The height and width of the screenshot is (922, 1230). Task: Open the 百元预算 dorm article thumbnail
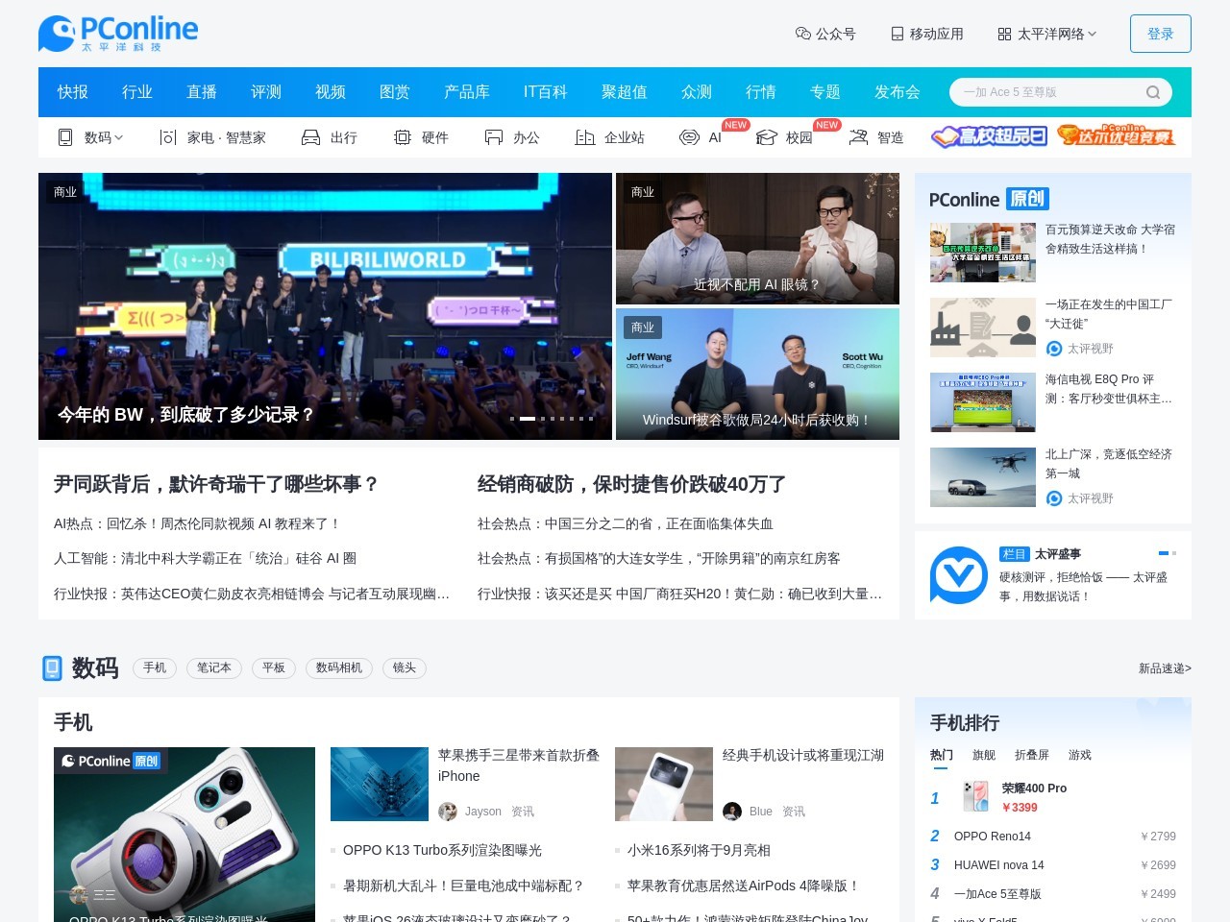983,253
